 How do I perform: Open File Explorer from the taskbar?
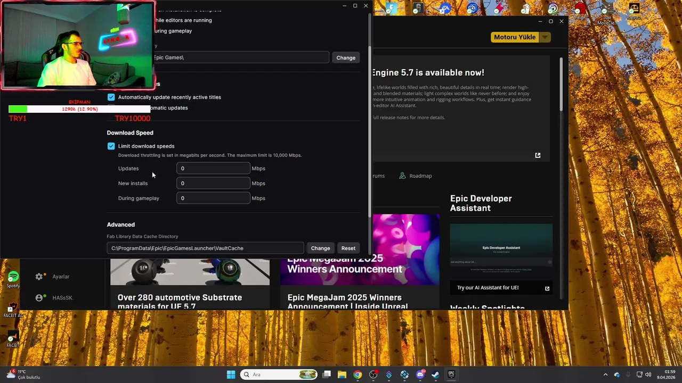342,374
